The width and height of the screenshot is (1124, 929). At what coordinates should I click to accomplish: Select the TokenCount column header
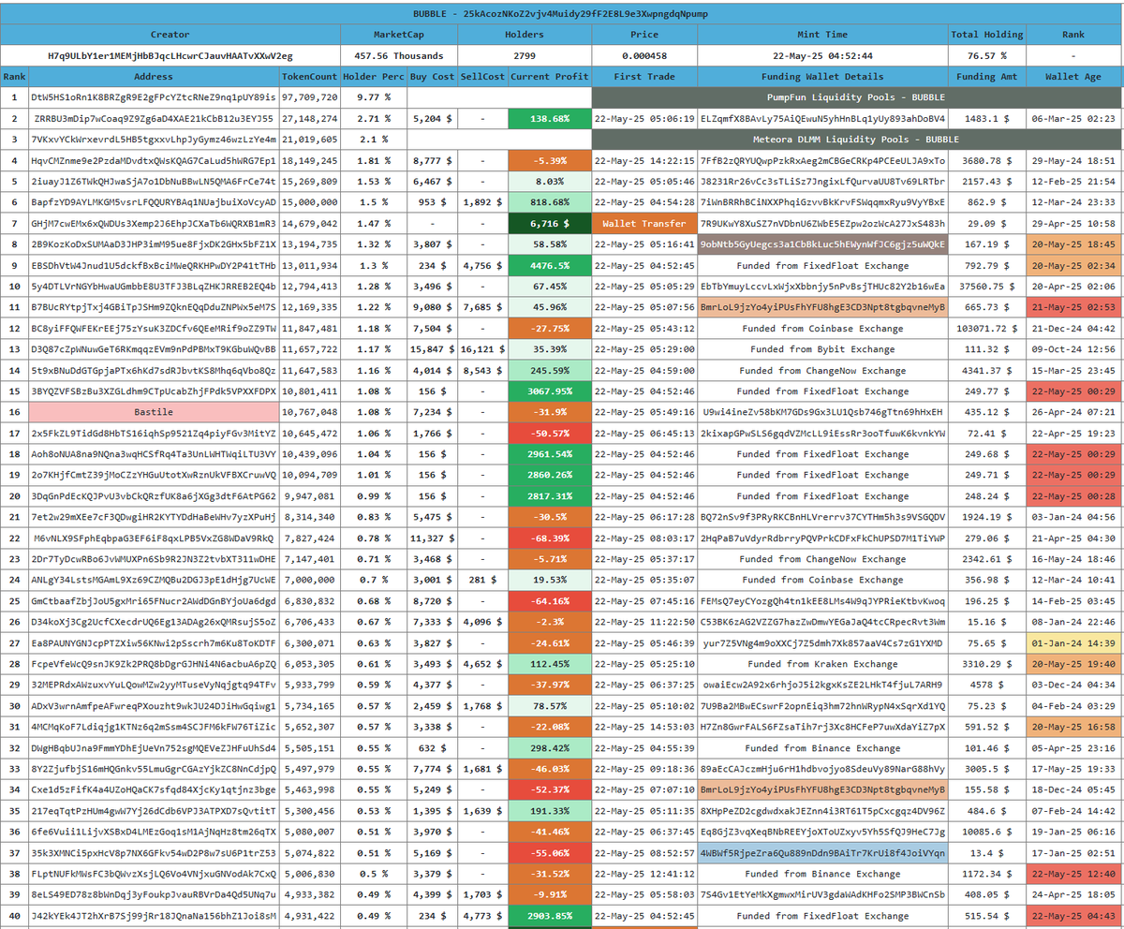coord(310,77)
